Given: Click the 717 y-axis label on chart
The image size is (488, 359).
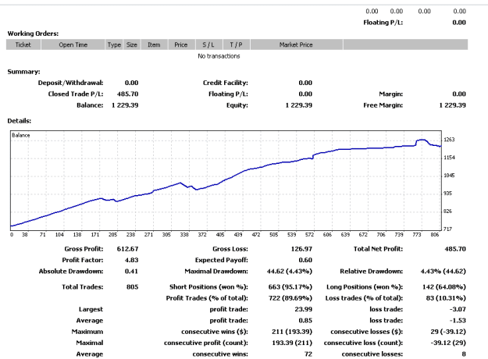Looking at the screenshot, I should (x=447, y=229).
